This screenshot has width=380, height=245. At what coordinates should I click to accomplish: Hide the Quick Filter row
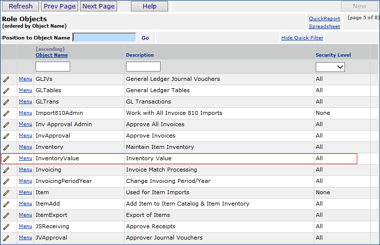point(302,38)
